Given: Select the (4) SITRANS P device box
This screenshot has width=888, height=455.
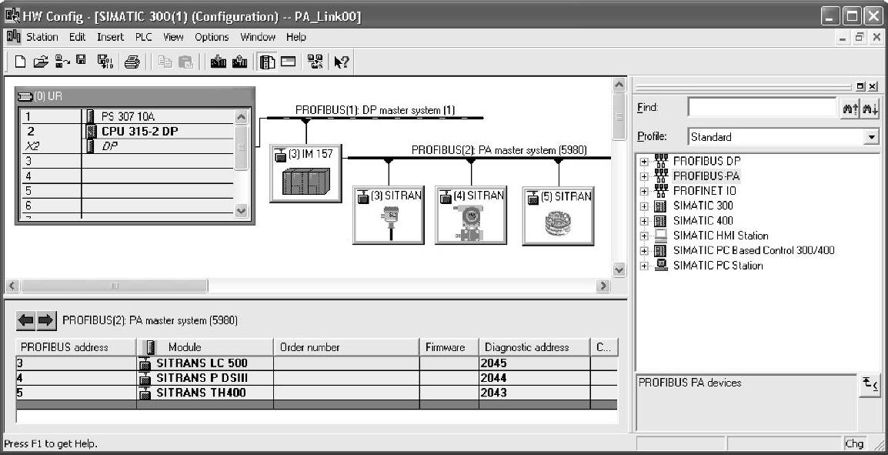Looking at the screenshot, I should click(471, 215).
